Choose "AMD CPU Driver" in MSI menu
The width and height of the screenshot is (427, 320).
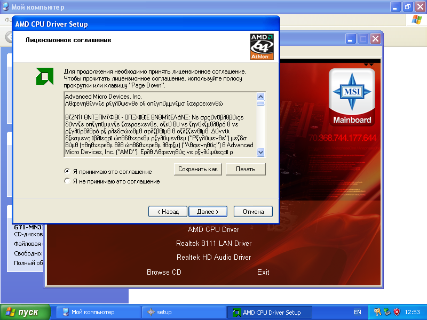pyautogui.click(x=213, y=229)
